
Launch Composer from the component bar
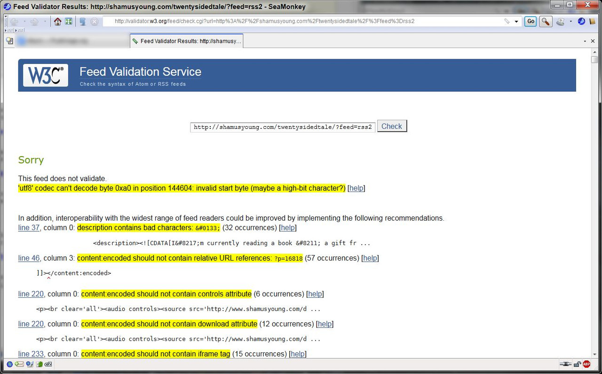click(29, 364)
